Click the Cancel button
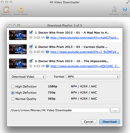Screen dimensions: 130x133 point(89,122)
